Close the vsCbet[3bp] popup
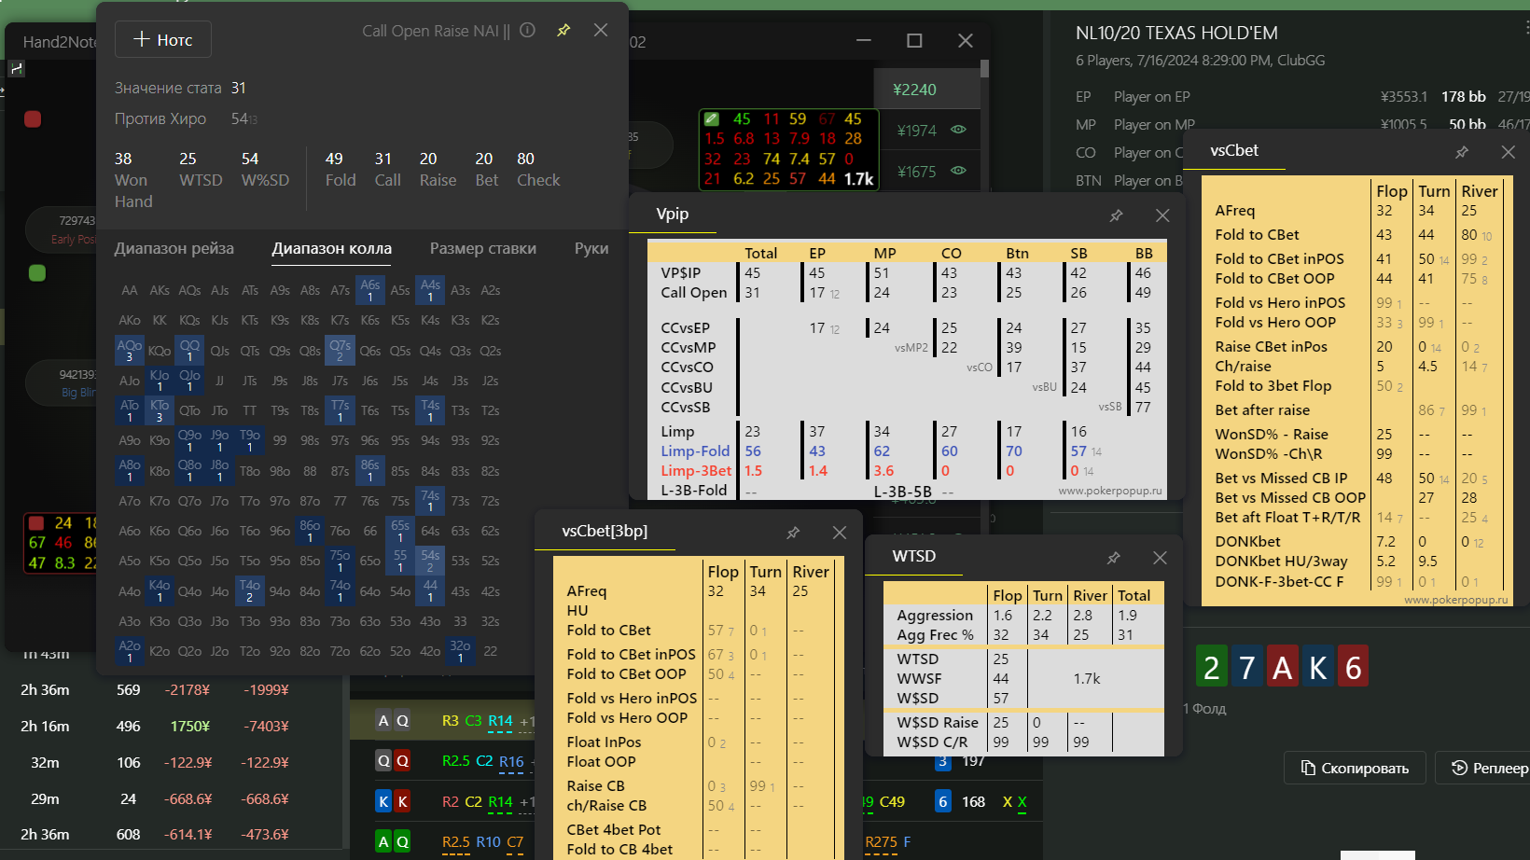 [840, 533]
